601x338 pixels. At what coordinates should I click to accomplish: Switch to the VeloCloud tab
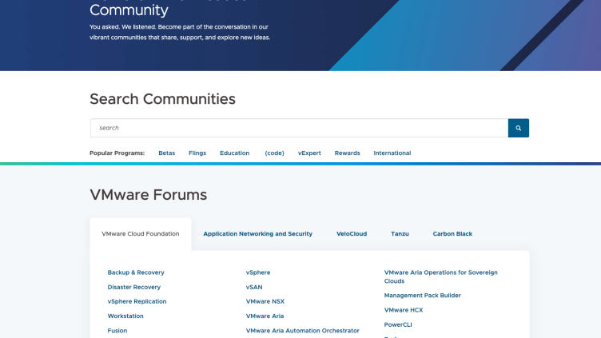352,234
